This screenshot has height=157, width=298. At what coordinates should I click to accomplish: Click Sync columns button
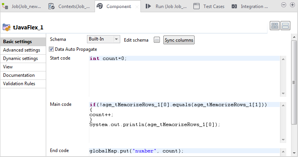point(179,40)
